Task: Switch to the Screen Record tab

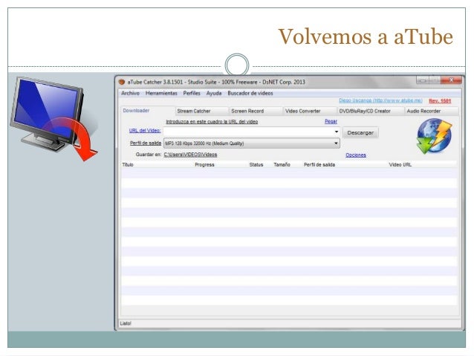Action: (256, 111)
